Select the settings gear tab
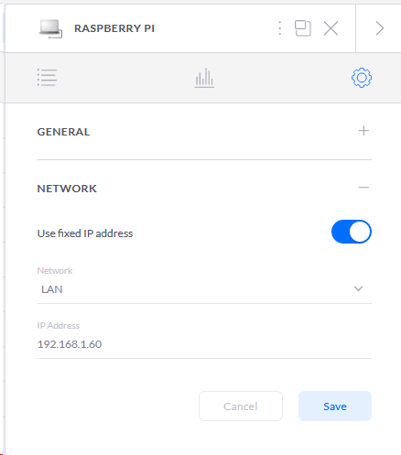 (x=362, y=78)
